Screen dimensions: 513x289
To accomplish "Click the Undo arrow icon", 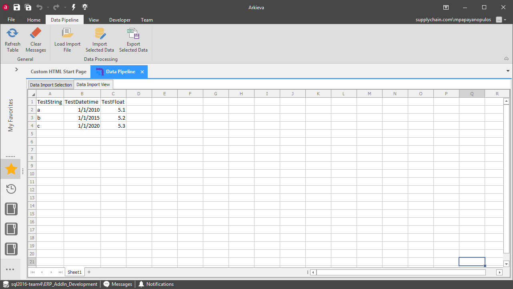I will pos(39,7).
